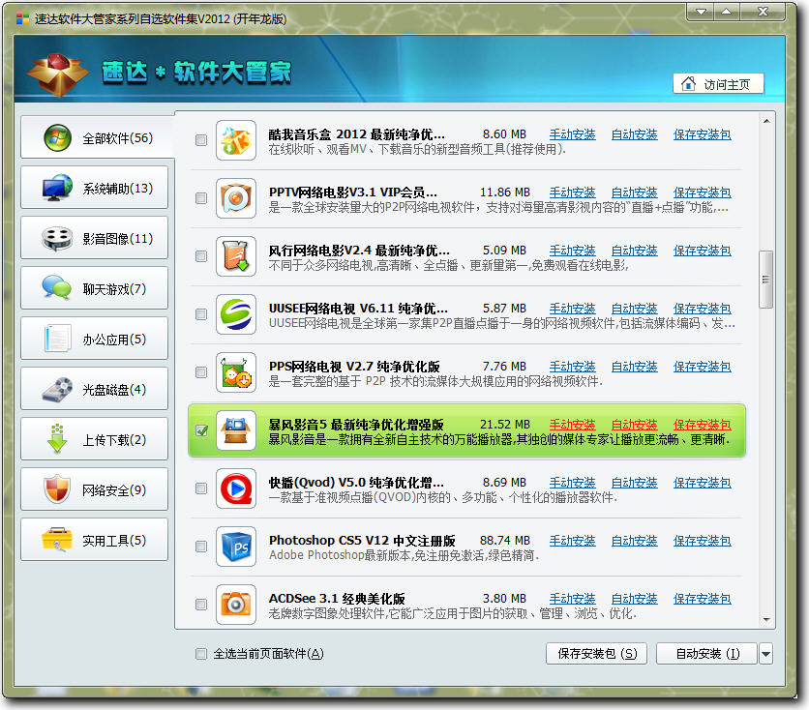
Task: Click the 访问主页 button
Action: point(718,84)
